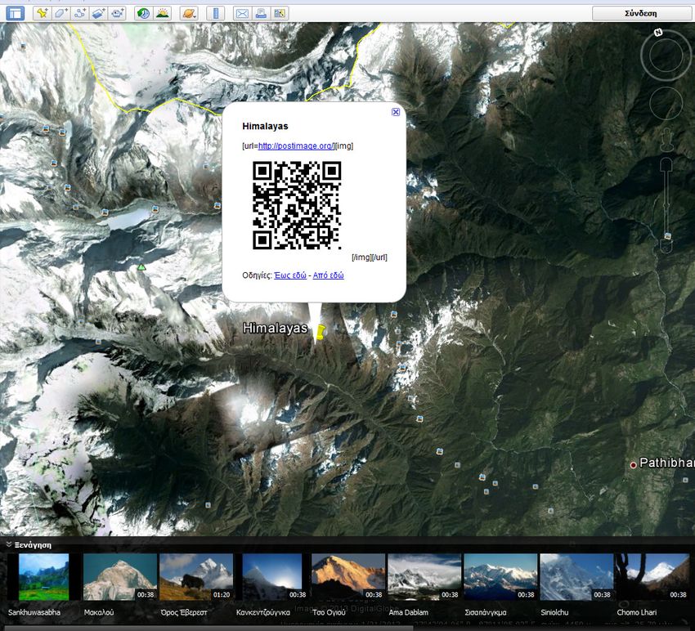This screenshot has height=631, width=695.
Task: Add a placemark with the yellow pushpin tool
Action: coord(42,13)
